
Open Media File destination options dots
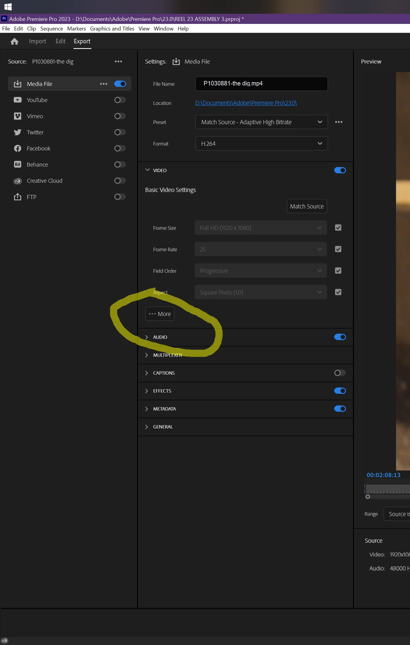click(x=104, y=84)
